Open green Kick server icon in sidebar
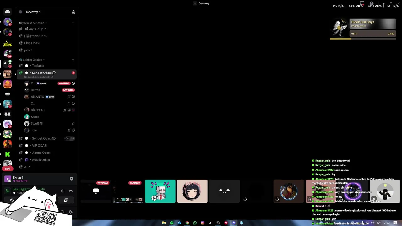 [x=8, y=154]
